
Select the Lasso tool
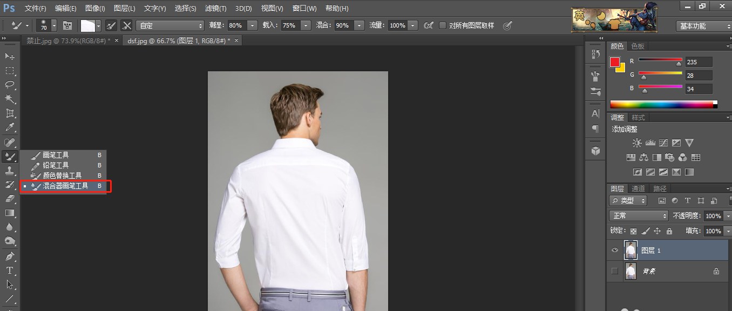10,85
